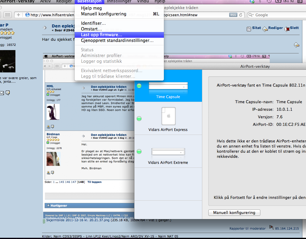Click the sync status icon in menu bar

point(252,2)
